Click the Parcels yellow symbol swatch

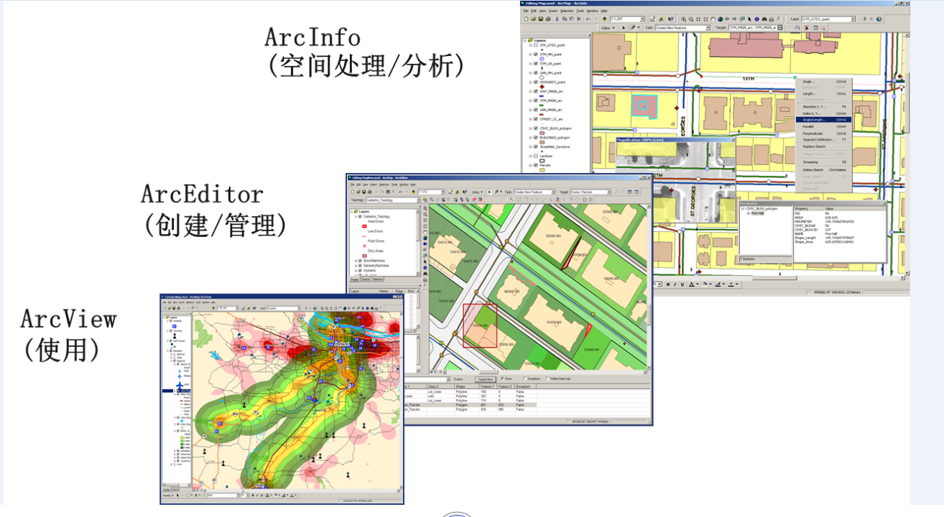542,169
